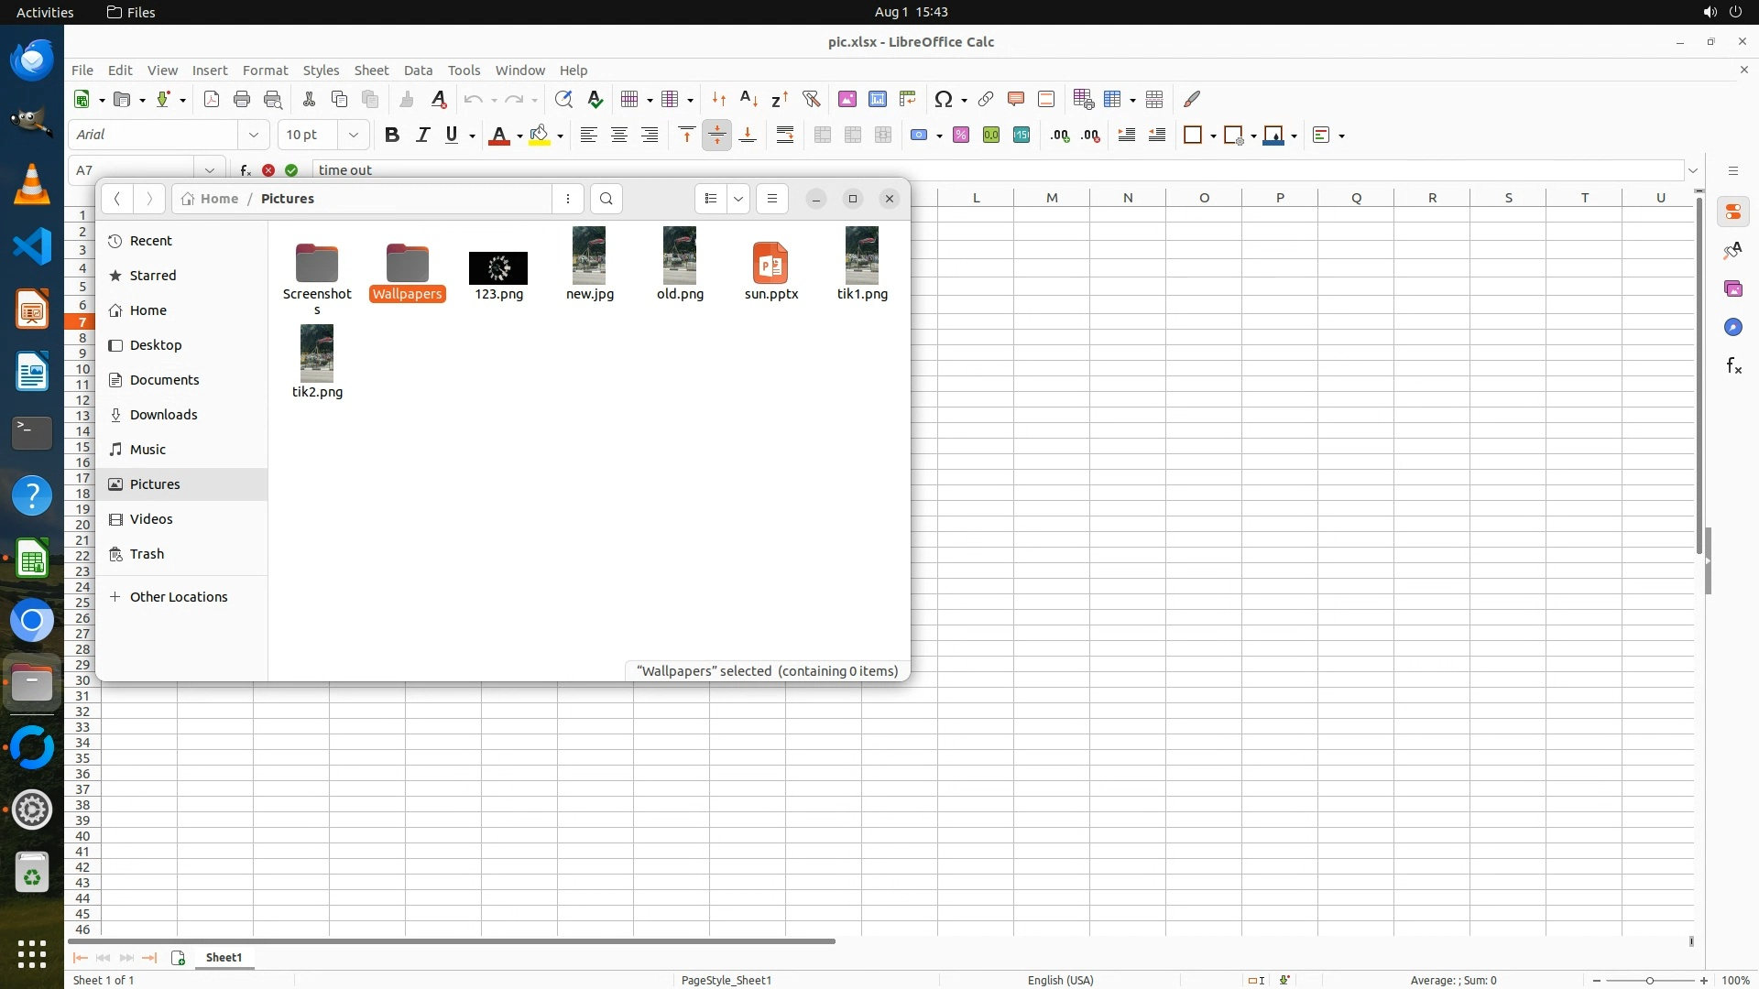Click Home in the path bar

(x=219, y=199)
